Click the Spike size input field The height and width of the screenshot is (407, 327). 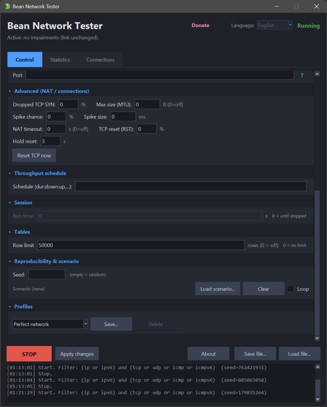[x=123, y=116]
